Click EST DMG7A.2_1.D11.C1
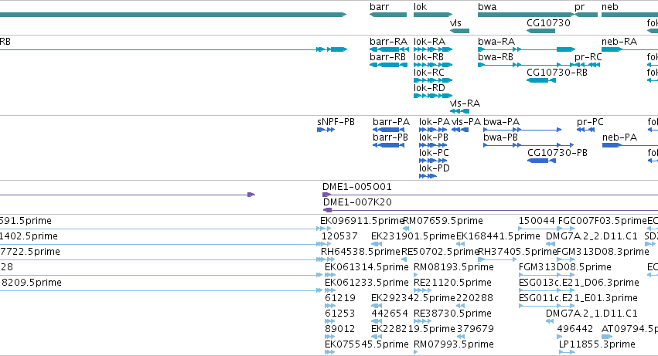 tap(549, 321)
